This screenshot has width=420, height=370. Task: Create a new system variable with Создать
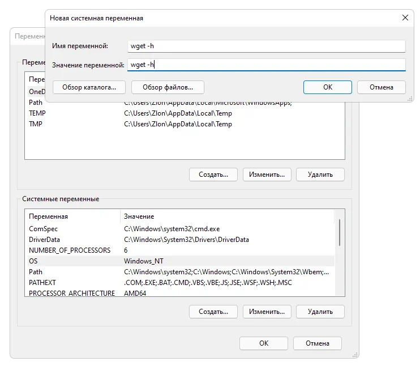pyautogui.click(x=213, y=312)
